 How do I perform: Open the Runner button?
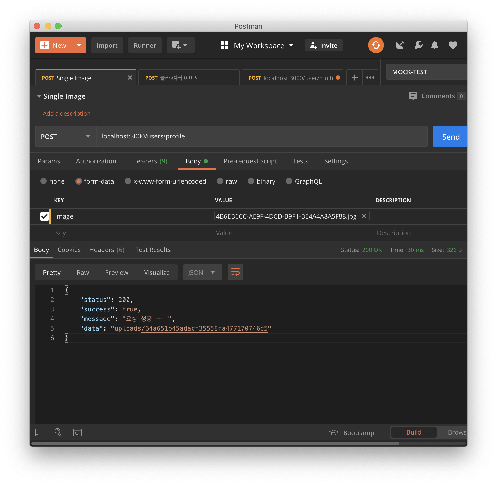[x=145, y=45]
